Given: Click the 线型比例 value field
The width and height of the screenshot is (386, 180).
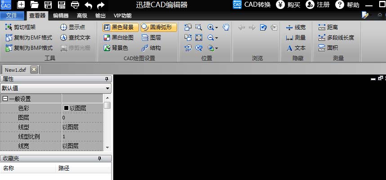Looking at the screenshot, I should click(82, 136).
